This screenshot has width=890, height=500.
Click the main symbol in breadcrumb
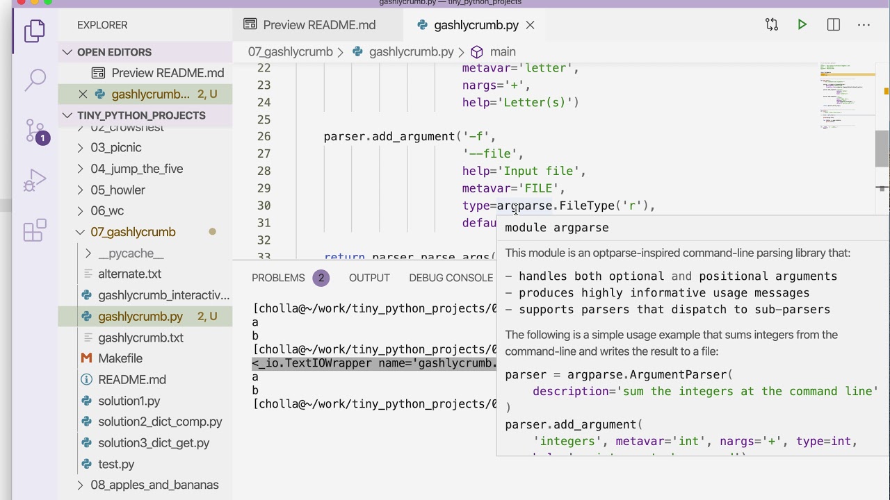(502, 52)
